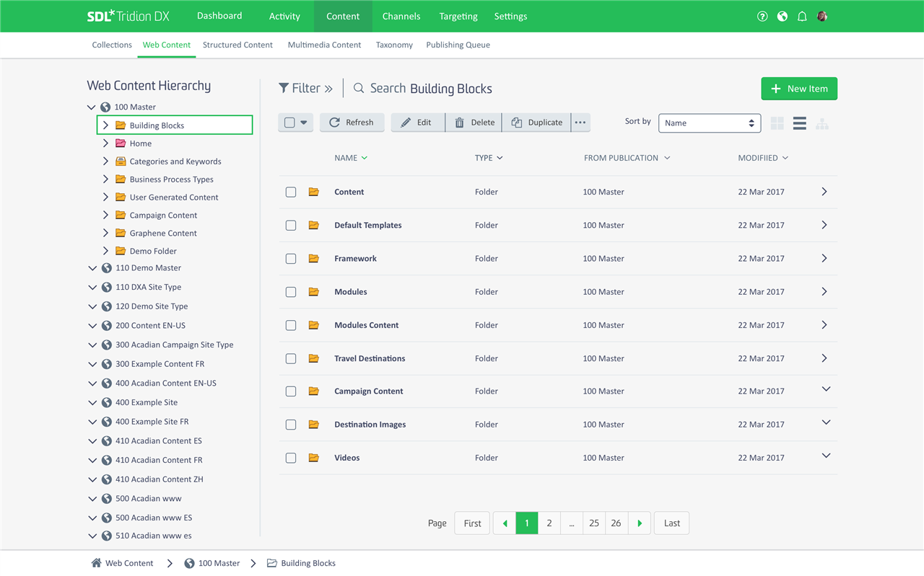
Task: Go to previous page arrow
Action: [505, 523]
